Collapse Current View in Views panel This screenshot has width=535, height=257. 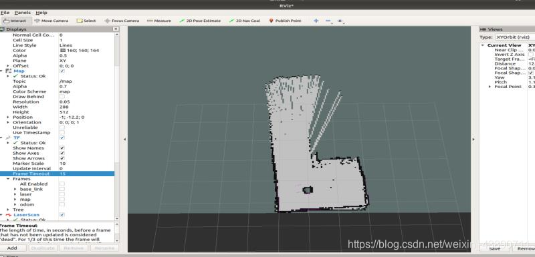(x=483, y=45)
